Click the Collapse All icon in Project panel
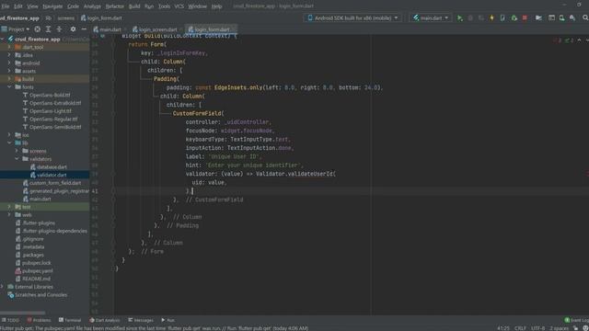 pyautogui.click(x=59, y=29)
